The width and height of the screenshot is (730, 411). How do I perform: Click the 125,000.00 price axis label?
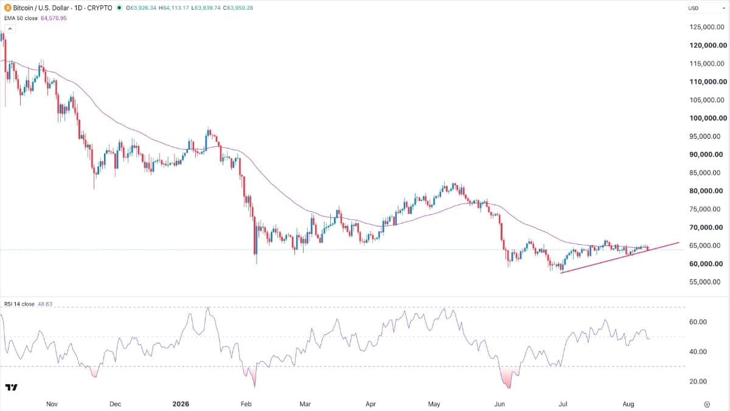706,27
